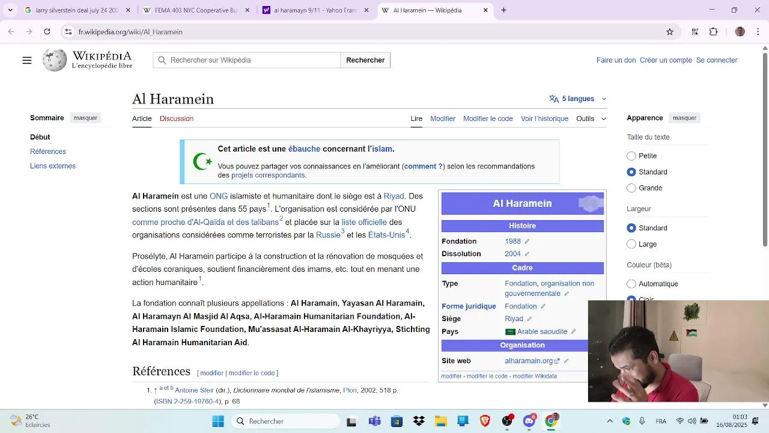Show hidden system tray icons chevron

click(x=610, y=421)
